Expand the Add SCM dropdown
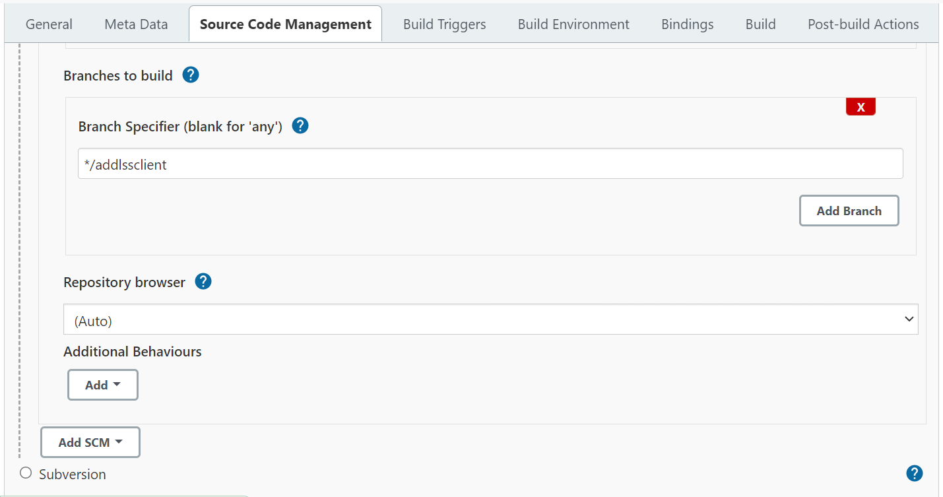This screenshot has height=497, width=943. coord(90,442)
